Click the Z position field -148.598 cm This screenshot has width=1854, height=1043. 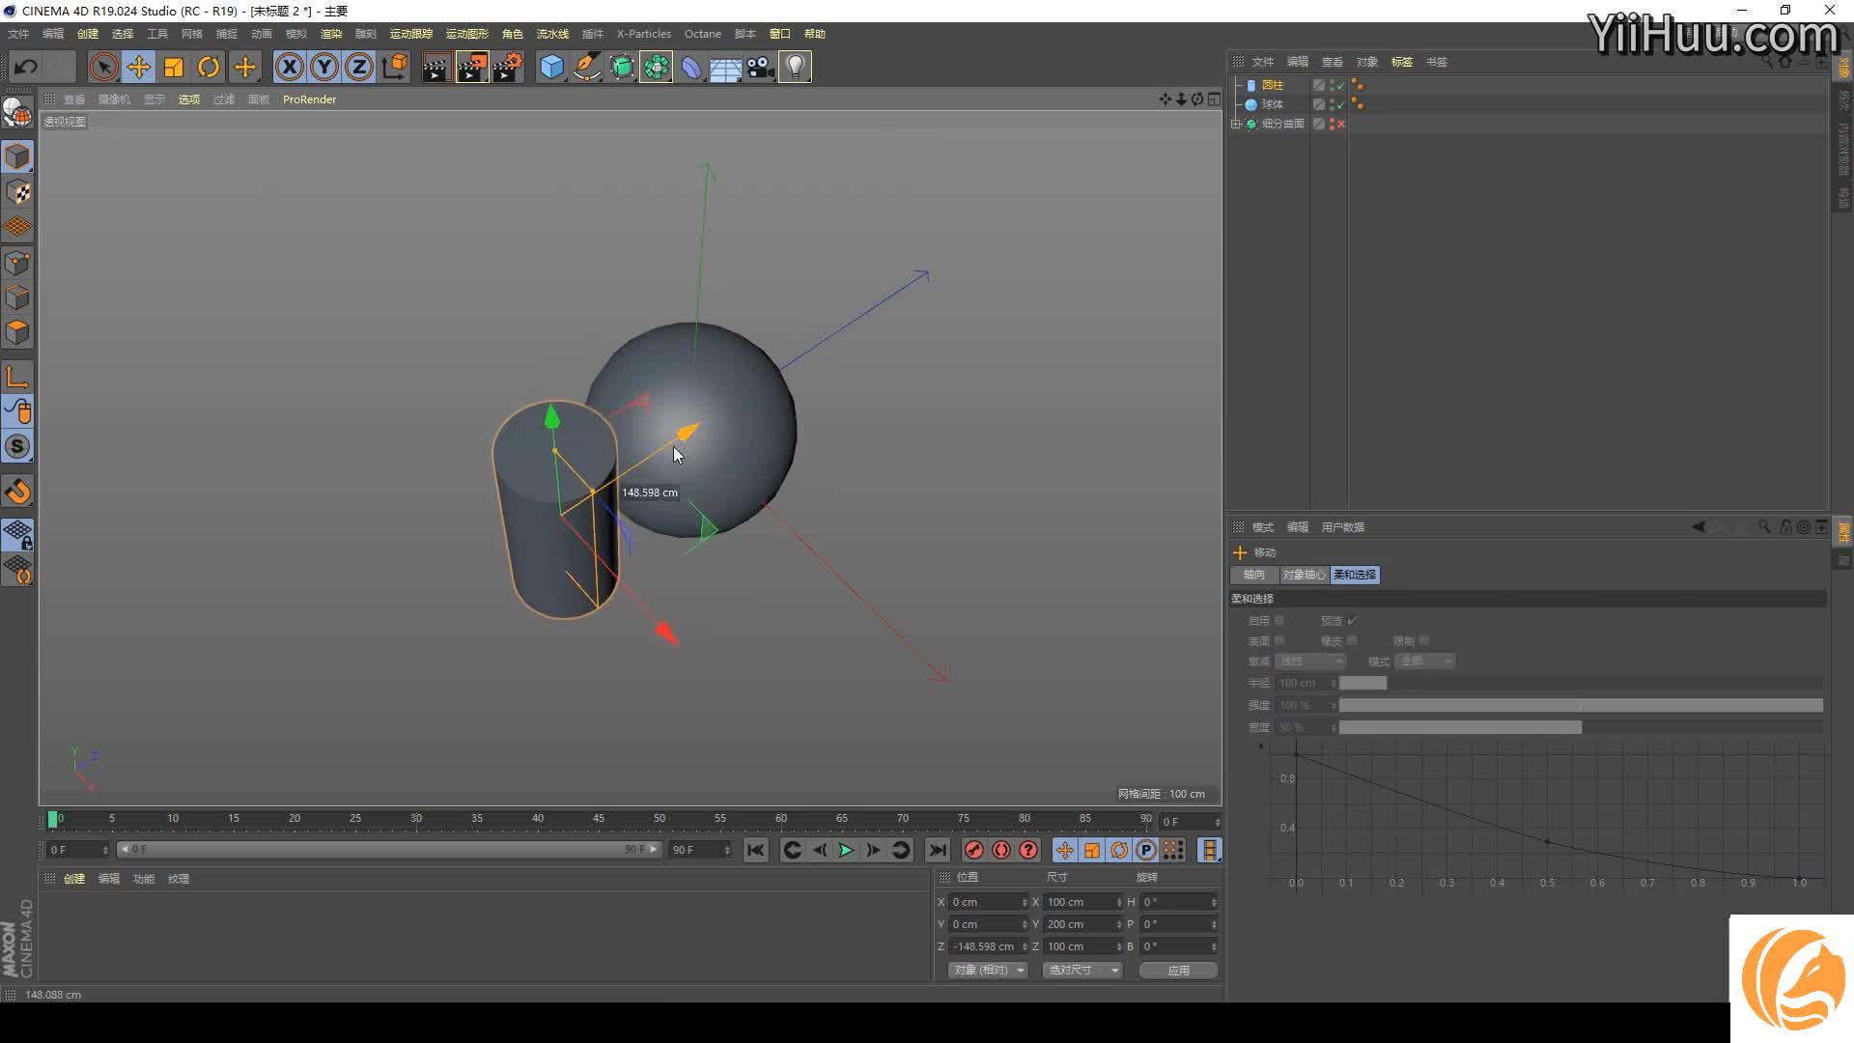point(989,946)
